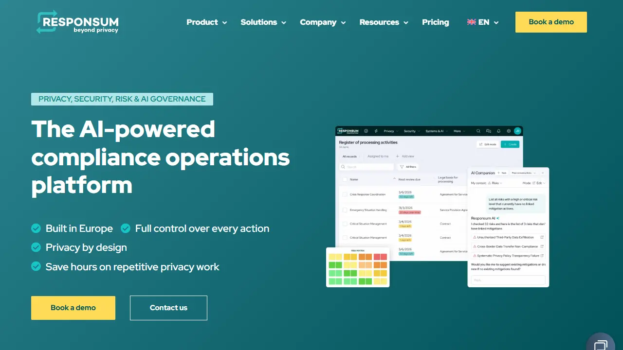The width and height of the screenshot is (623, 350).
Task: Open the Mode Edit dropdown
Action: click(539, 183)
